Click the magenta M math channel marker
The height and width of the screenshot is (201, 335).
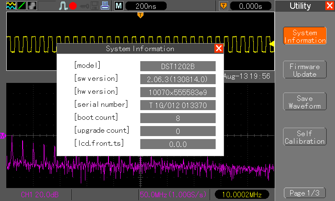click(3, 136)
